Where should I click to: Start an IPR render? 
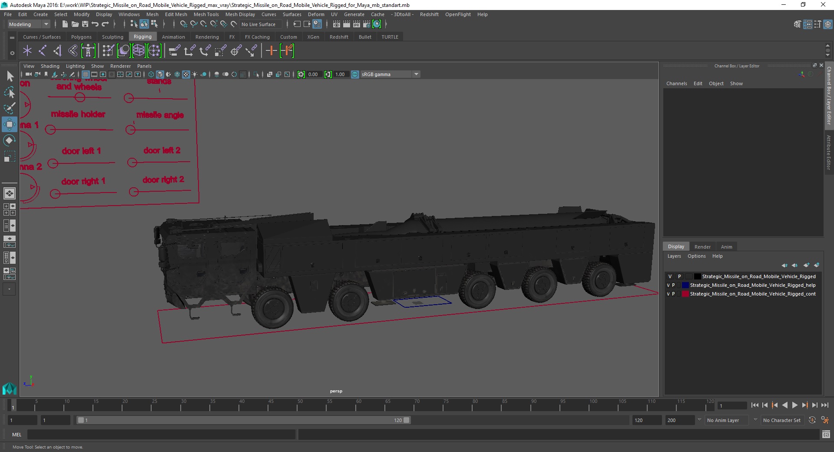tap(357, 24)
